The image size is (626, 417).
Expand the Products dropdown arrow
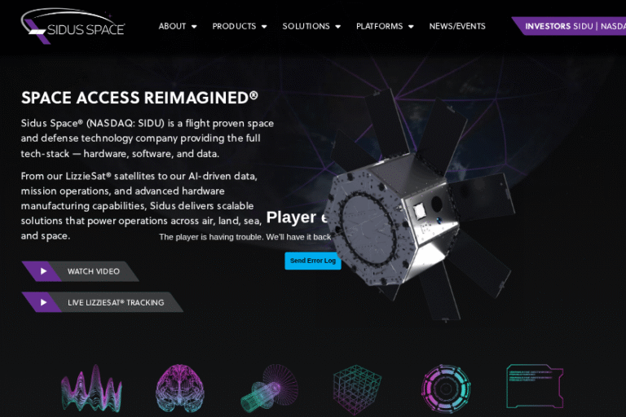[264, 27]
